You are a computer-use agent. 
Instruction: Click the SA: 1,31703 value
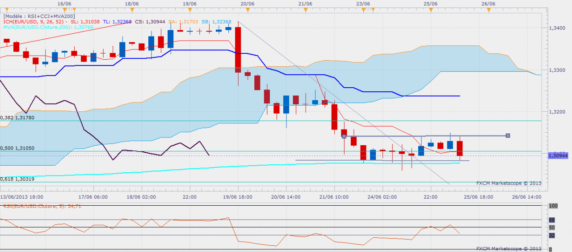tap(183, 21)
